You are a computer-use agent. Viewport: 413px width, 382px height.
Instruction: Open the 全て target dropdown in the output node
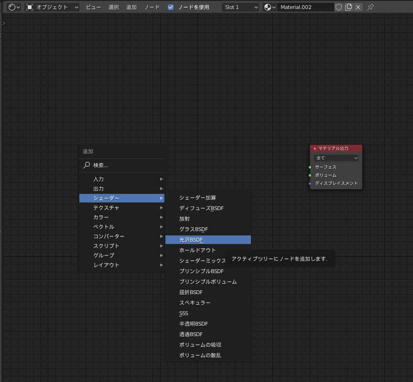[336, 158]
